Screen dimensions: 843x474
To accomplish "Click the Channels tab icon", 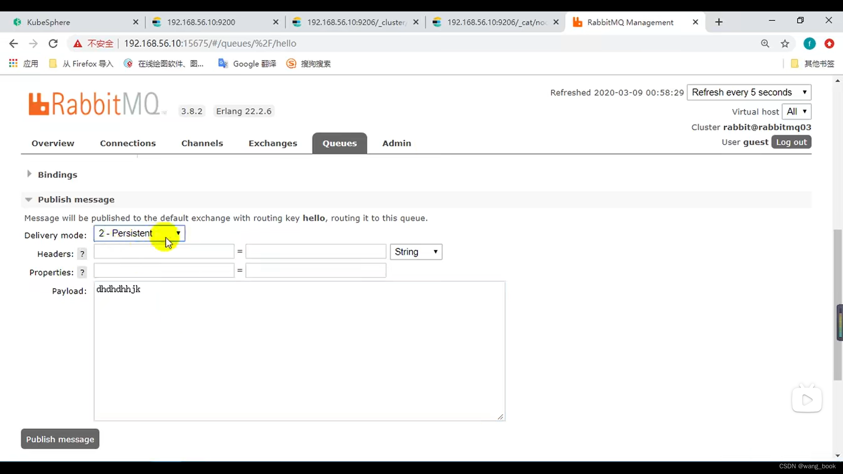I will pyautogui.click(x=202, y=143).
